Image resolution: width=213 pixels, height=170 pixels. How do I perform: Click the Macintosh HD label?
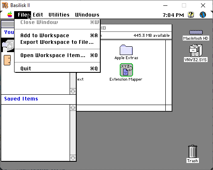(196, 38)
